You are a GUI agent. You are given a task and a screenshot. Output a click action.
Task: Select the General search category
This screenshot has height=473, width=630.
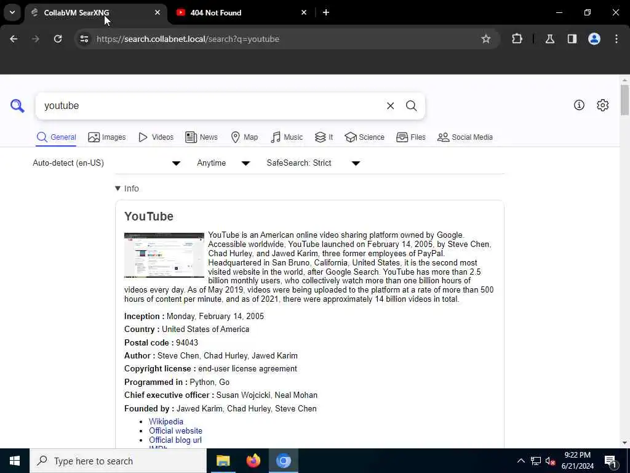click(56, 137)
